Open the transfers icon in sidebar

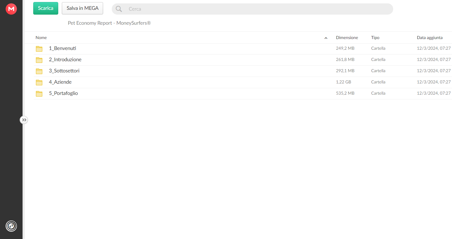point(11,226)
